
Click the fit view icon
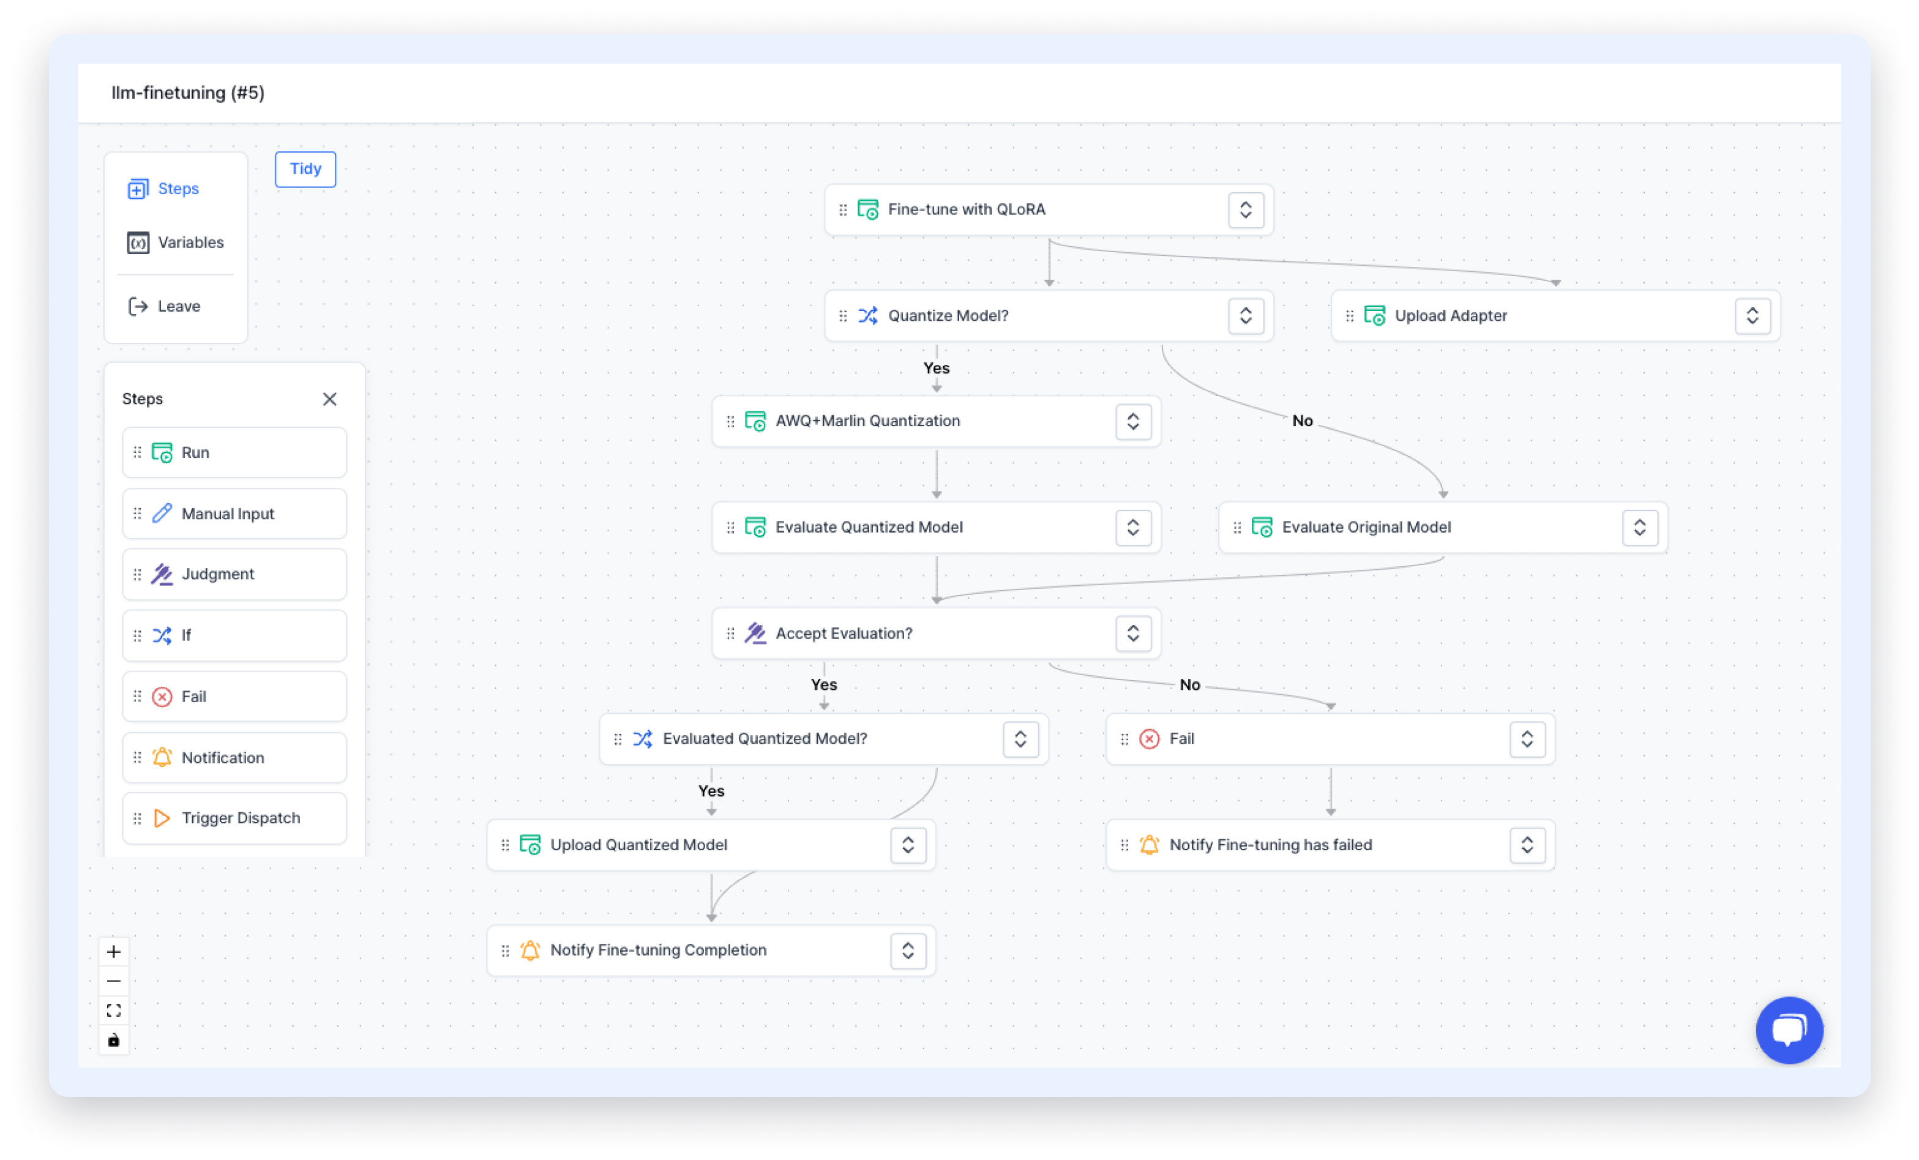pos(114,1011)
